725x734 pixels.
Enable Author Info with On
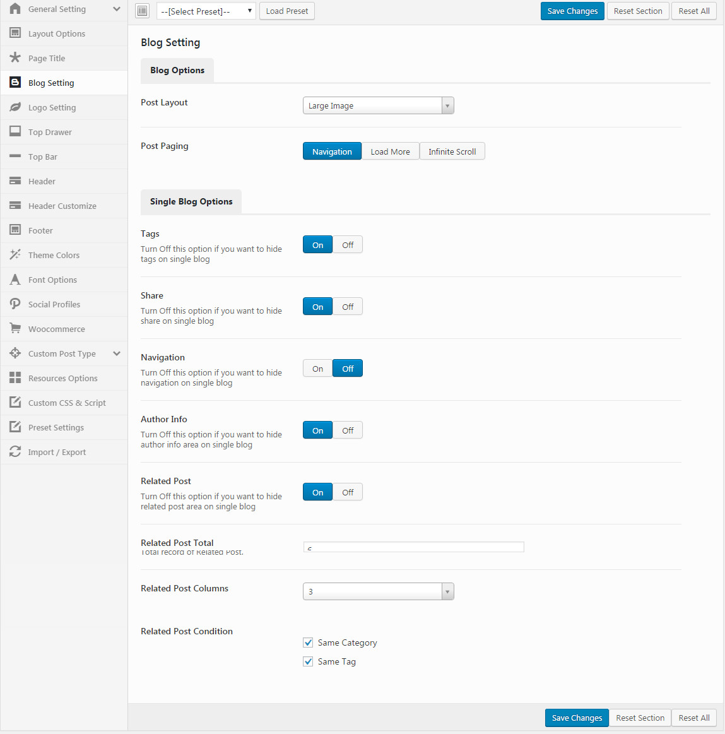click(x=318, y=430)
